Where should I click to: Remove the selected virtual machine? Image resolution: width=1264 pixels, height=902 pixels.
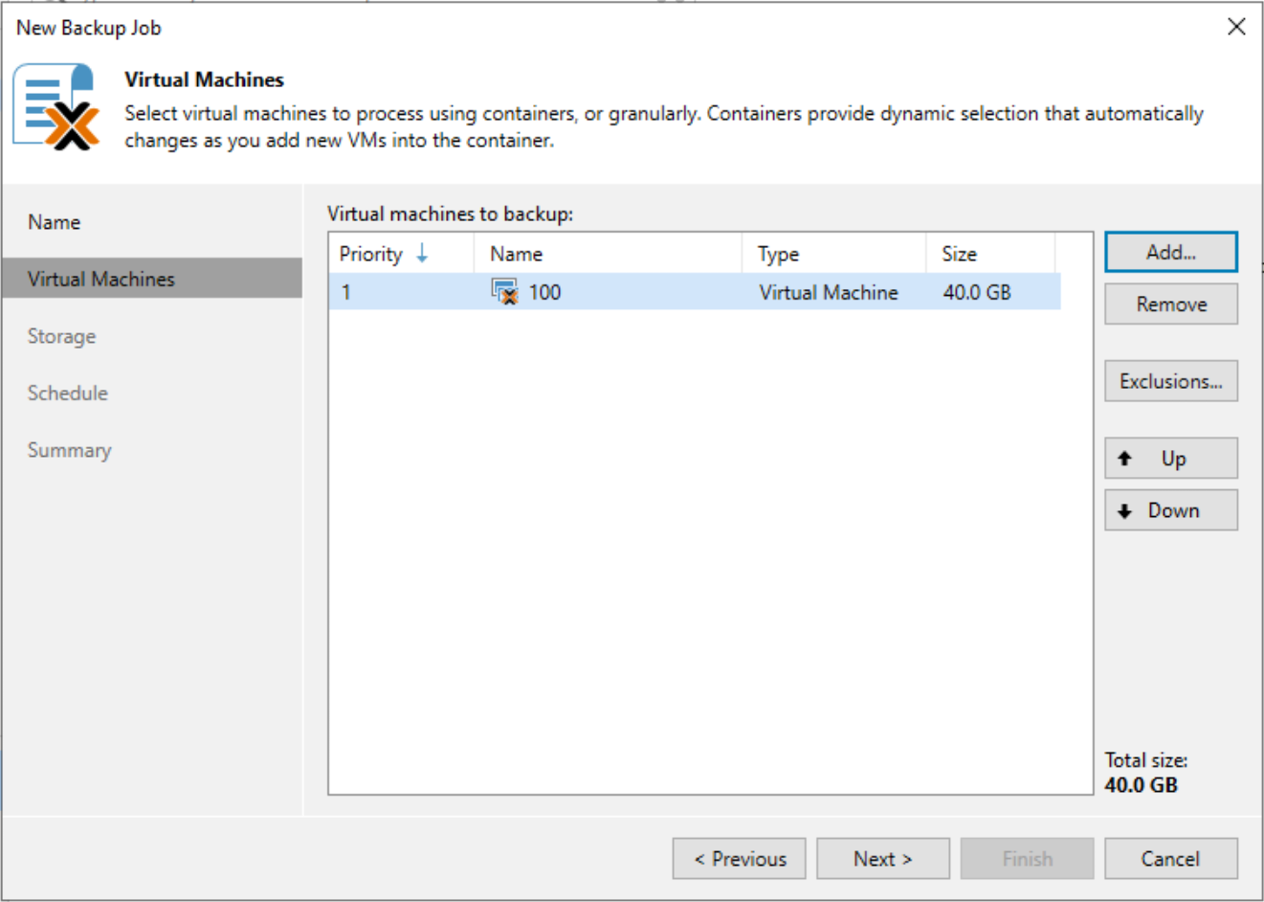(1170, 304)
